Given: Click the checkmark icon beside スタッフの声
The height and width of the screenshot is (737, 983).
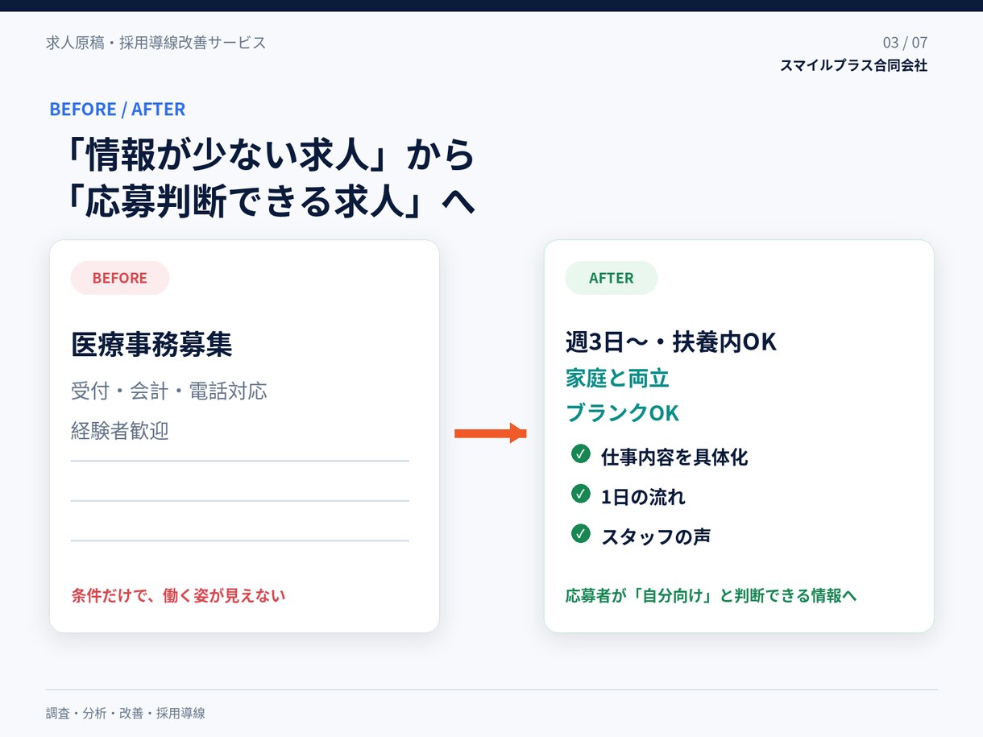Looking at the screenshot, I should 581,533.
